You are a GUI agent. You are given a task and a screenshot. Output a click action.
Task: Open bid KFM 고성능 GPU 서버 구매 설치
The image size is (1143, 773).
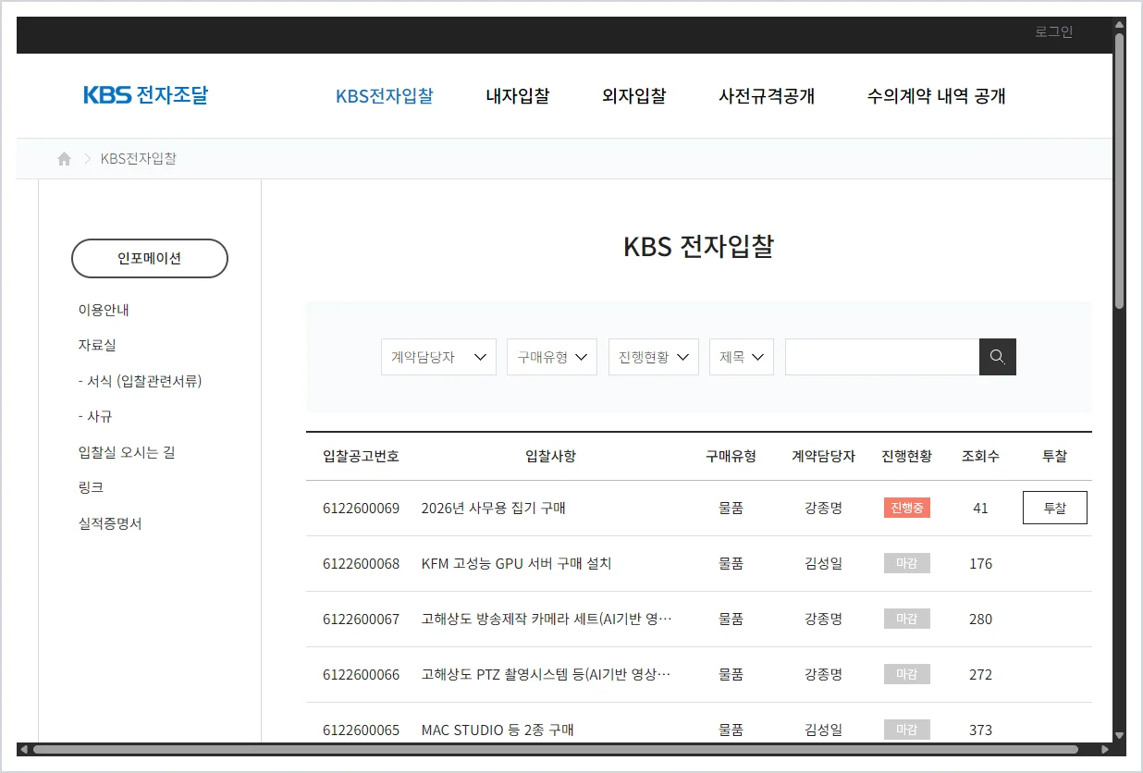coord(516,563)
